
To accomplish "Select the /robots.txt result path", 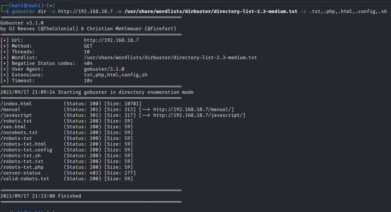I will coord(16,121).
